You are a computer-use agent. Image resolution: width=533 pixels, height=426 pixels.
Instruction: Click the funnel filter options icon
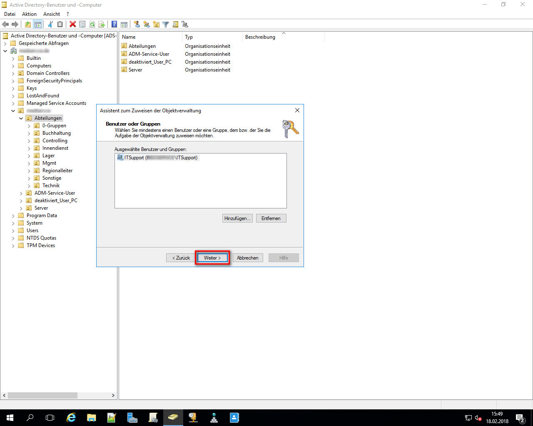(165, 25)
